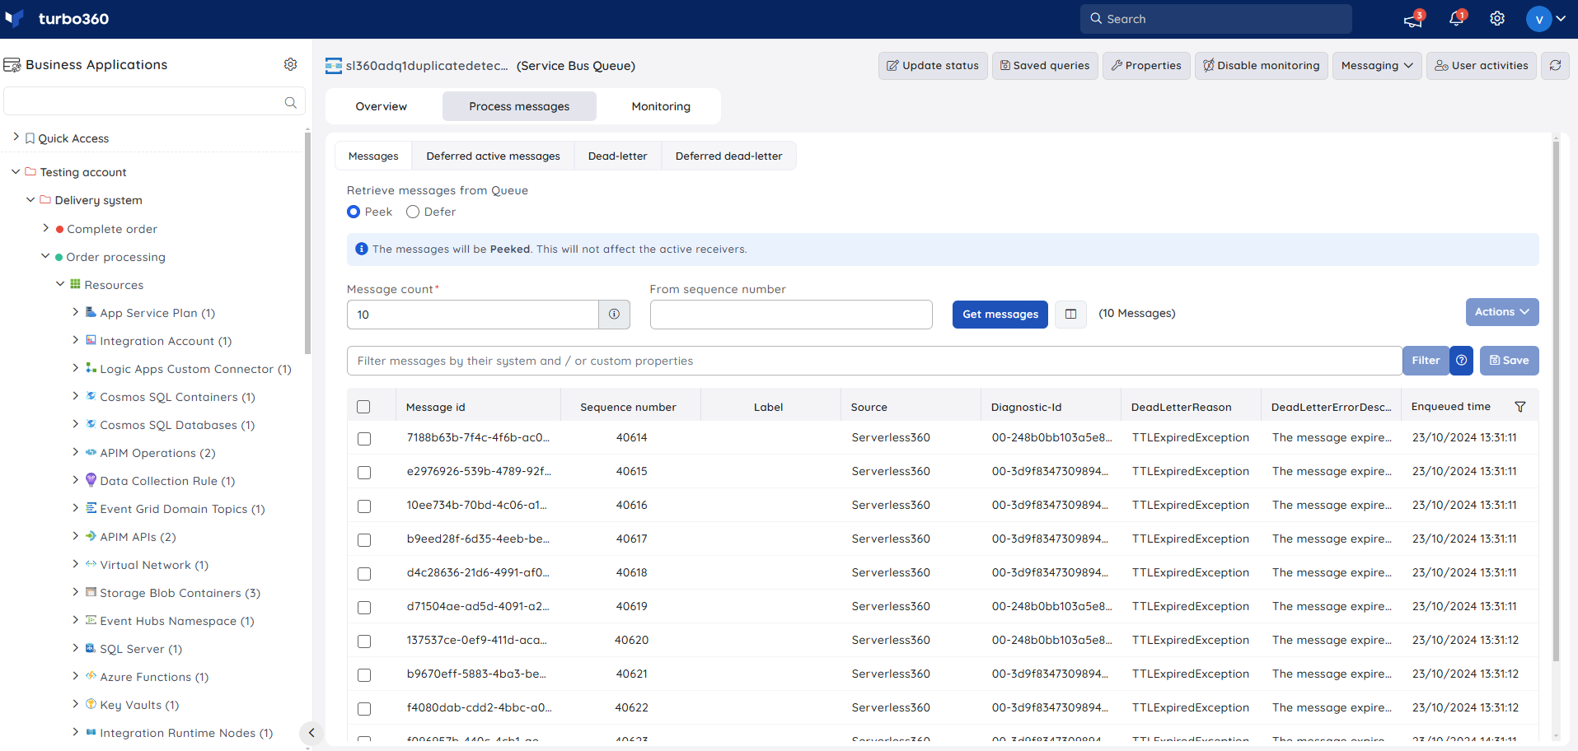The height and width of the screenshot is (751, 1578).
Task: Check the row with sequence number 40614
Action: point(364,439)
